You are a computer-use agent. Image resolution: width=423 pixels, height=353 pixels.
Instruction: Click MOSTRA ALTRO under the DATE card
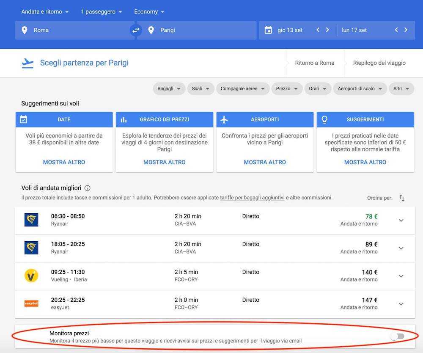coord(64,162)
